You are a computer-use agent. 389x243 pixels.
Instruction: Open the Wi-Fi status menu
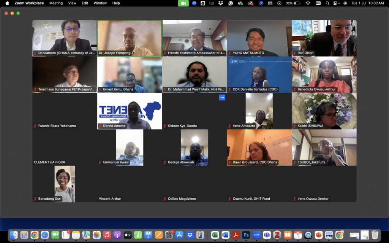coord(308,3)
